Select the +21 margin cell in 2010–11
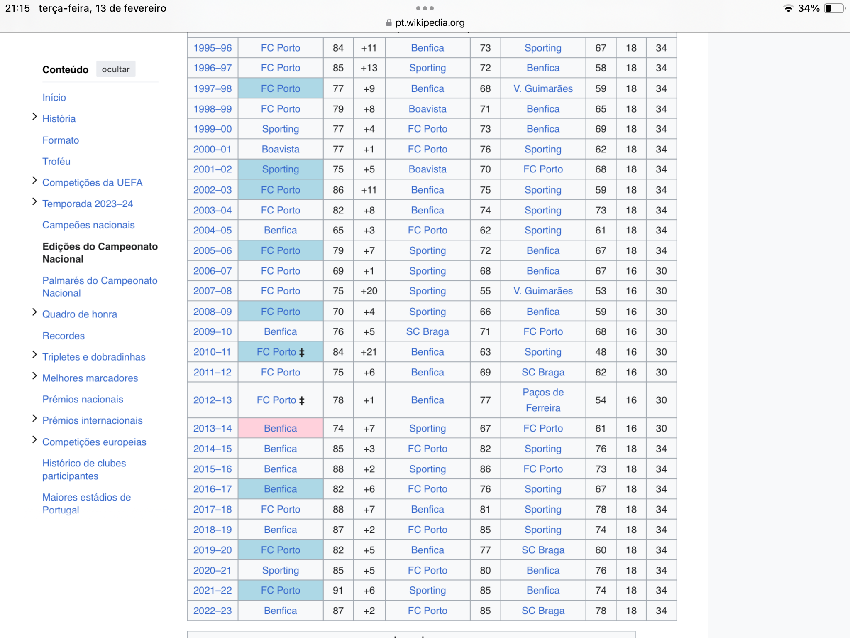The width and height of the screenshot is (850, 638). pos(369,352)
